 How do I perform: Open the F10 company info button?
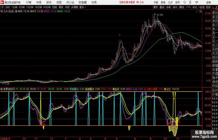188,7
